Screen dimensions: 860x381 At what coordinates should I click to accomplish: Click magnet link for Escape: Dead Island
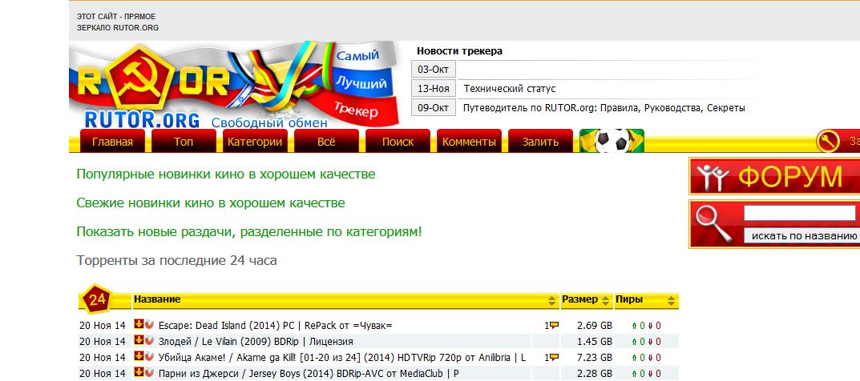149,325
